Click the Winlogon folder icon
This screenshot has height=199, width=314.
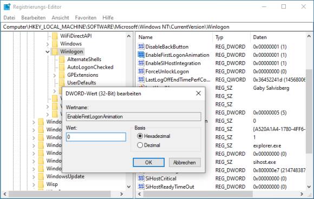[x=55, y=51]
